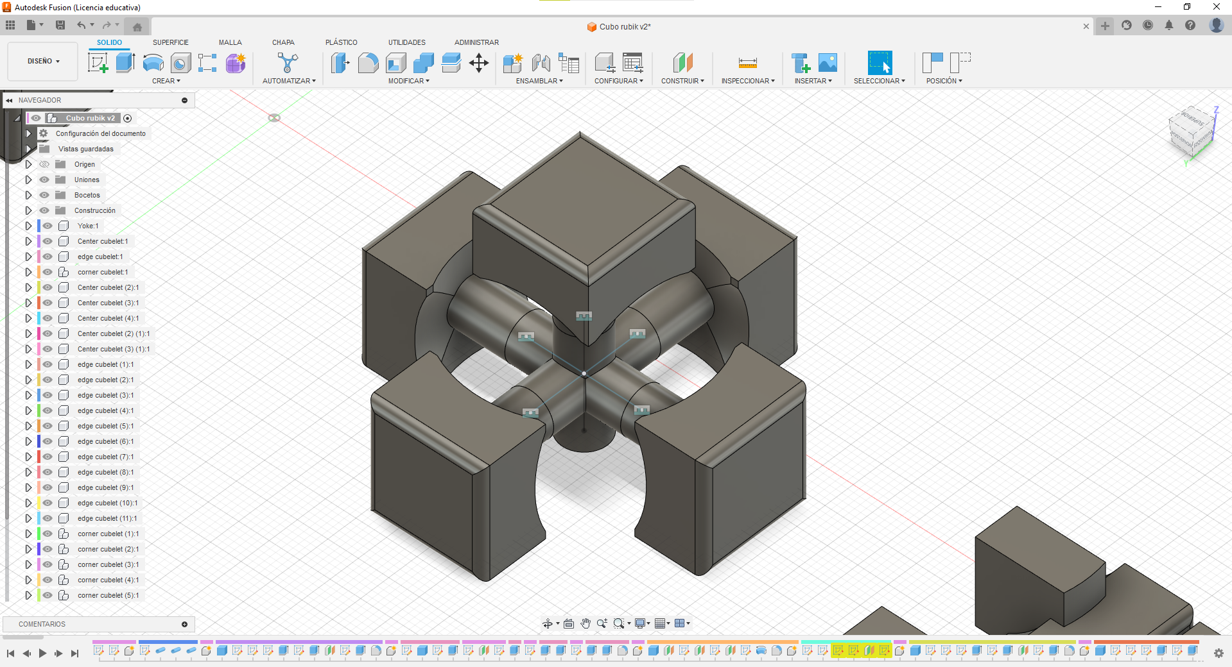Click the Revert Position icon

(x=960, y=63)
